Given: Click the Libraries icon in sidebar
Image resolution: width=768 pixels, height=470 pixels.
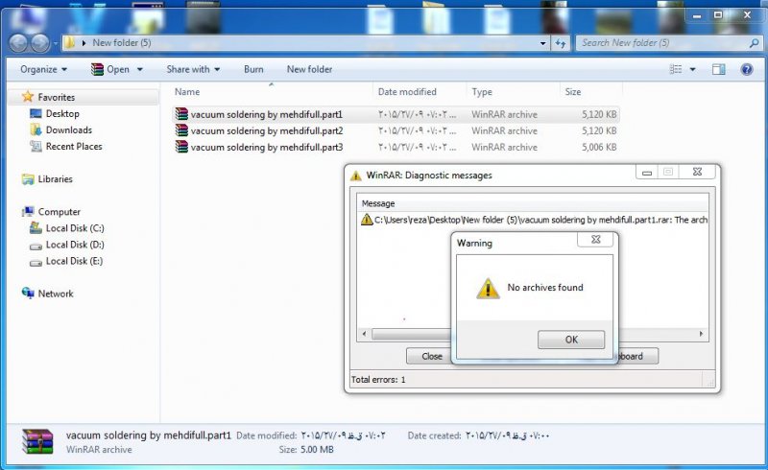Looking at the screenshot, I should (x=28, y=179).
